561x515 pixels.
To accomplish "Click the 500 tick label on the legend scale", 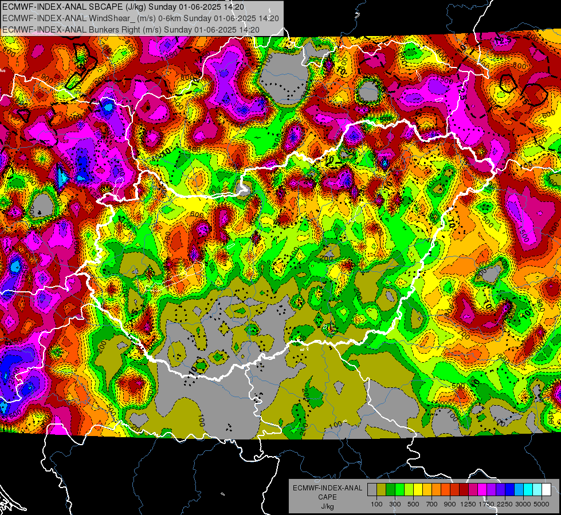I will click(x=413, y=504).
